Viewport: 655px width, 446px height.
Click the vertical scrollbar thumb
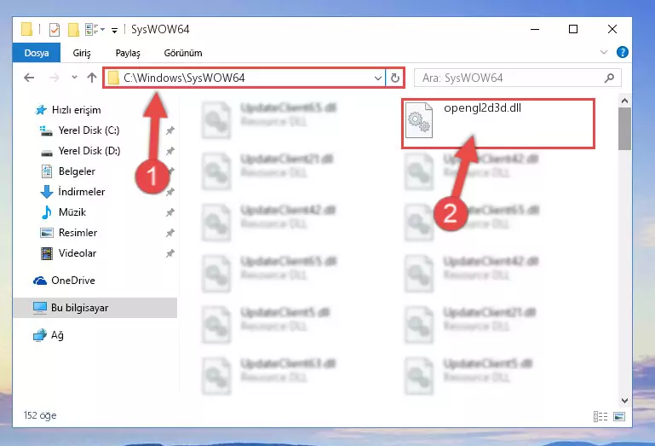[x=624, y=129]
